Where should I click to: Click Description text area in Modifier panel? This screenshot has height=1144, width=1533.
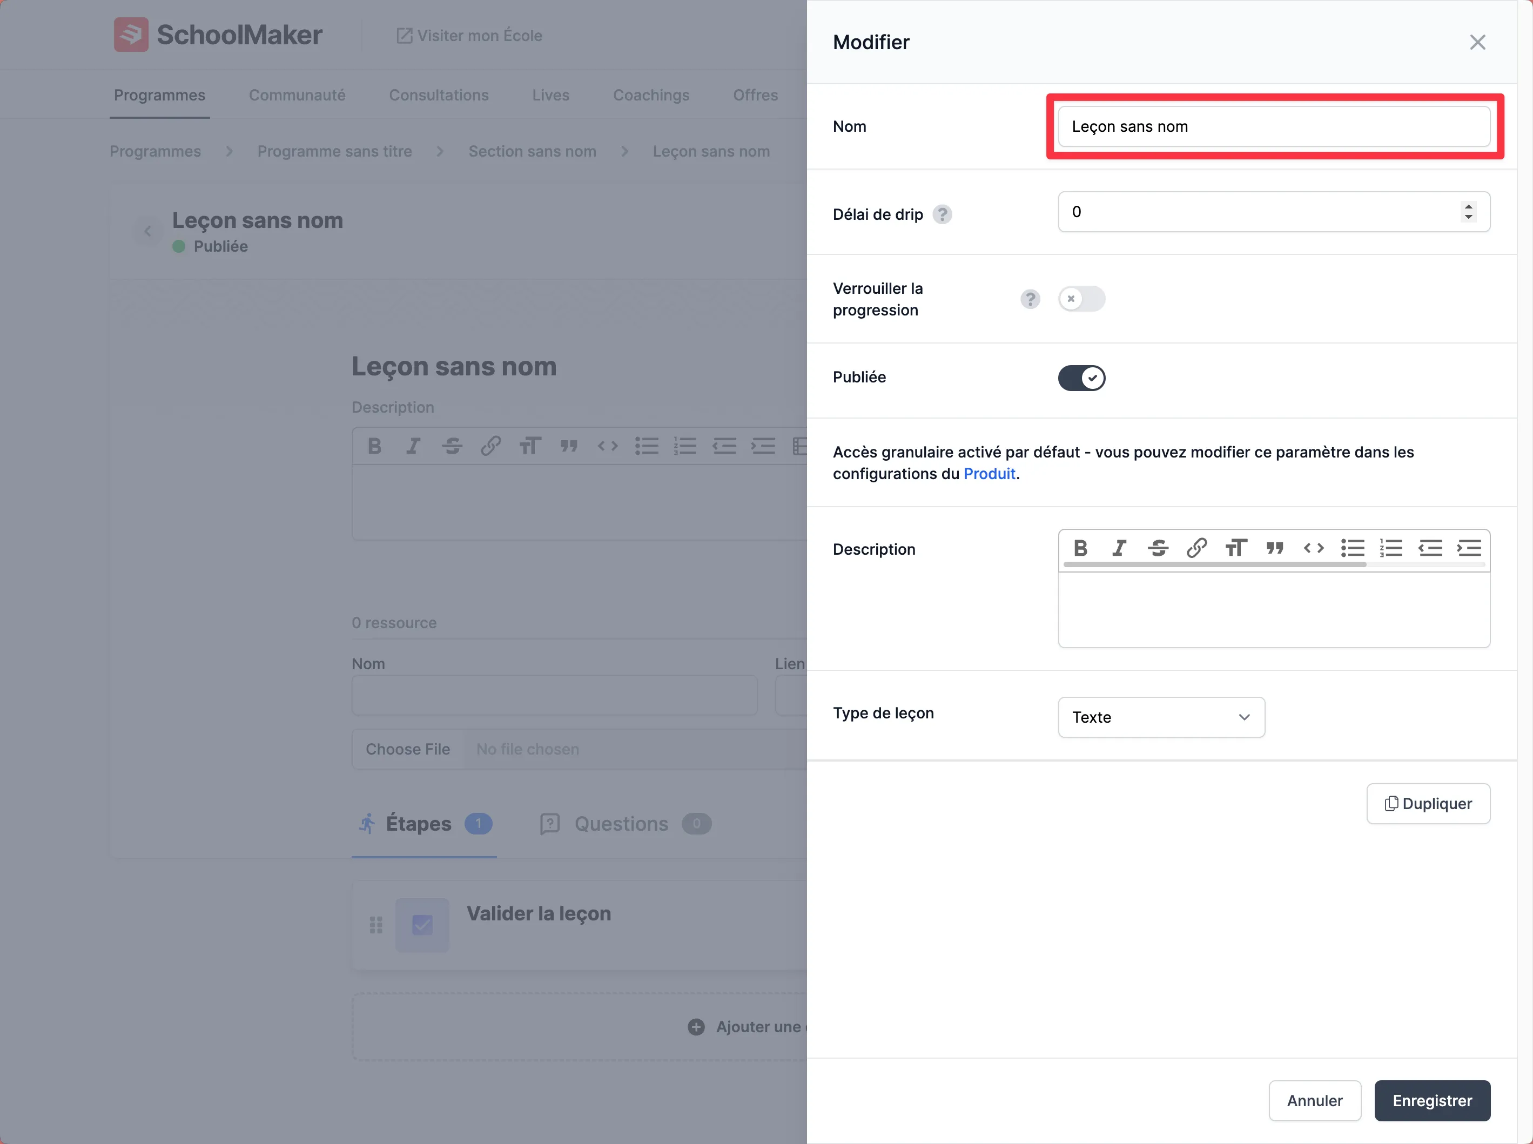[x=1273, y=609]
